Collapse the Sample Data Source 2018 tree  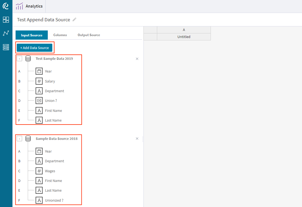tap(19, 138)
